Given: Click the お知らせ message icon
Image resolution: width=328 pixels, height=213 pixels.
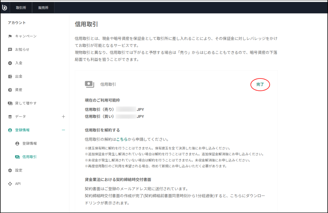Looking at the screenshot, I should tap(10, 50).
